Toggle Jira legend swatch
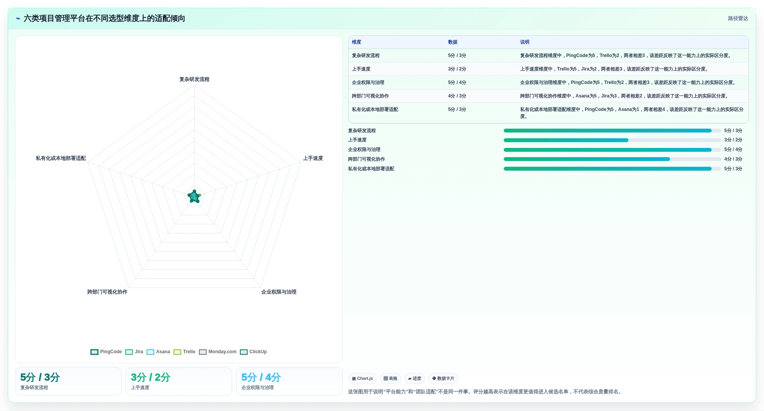 pyautogui.click(x=129, y=352)
